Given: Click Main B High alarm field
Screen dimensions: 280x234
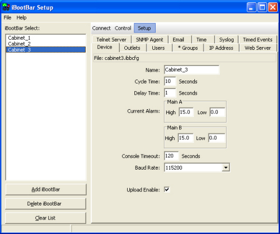Looking at the screenshot, I should [x=185, y=138].
